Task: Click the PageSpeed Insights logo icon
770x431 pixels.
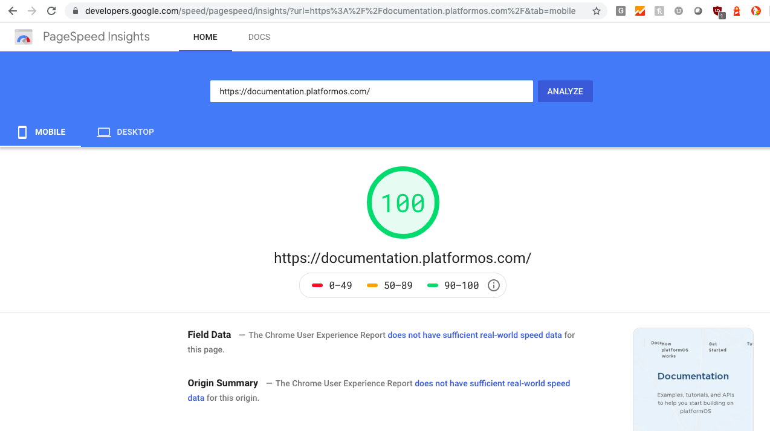Action: [24, 37]
